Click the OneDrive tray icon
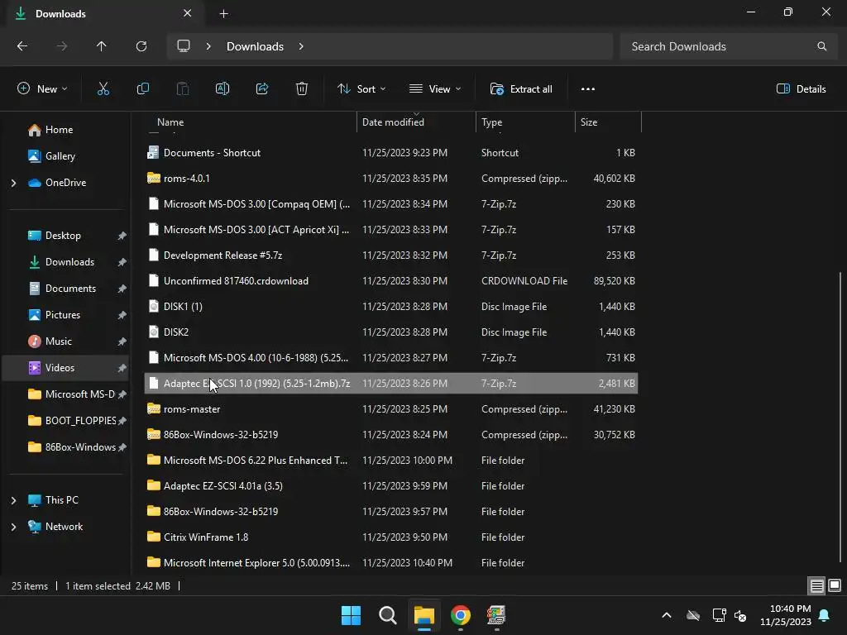 pos(693,615)
